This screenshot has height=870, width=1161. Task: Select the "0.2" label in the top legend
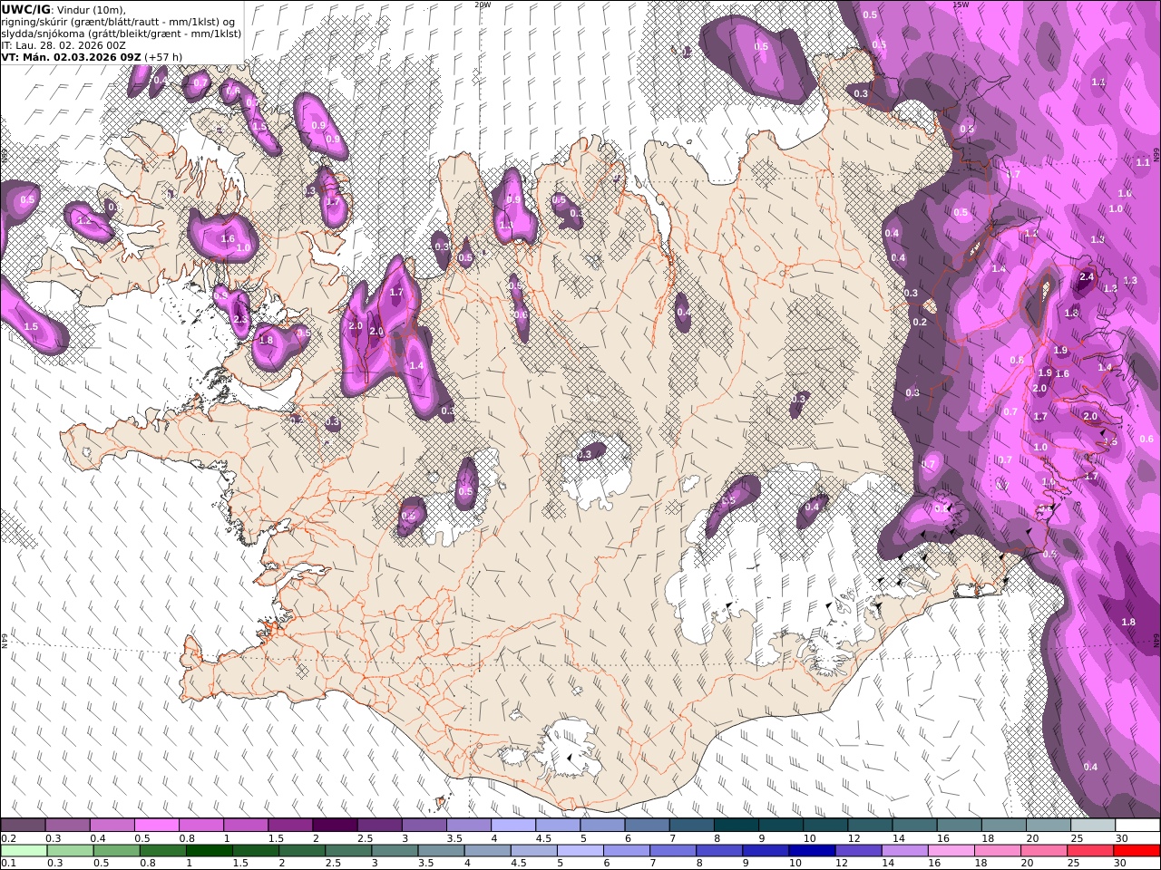point(7,838)
